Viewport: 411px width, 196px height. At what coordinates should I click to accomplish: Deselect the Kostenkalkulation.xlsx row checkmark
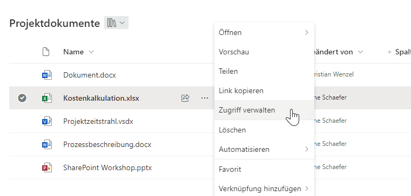(22, 98)
